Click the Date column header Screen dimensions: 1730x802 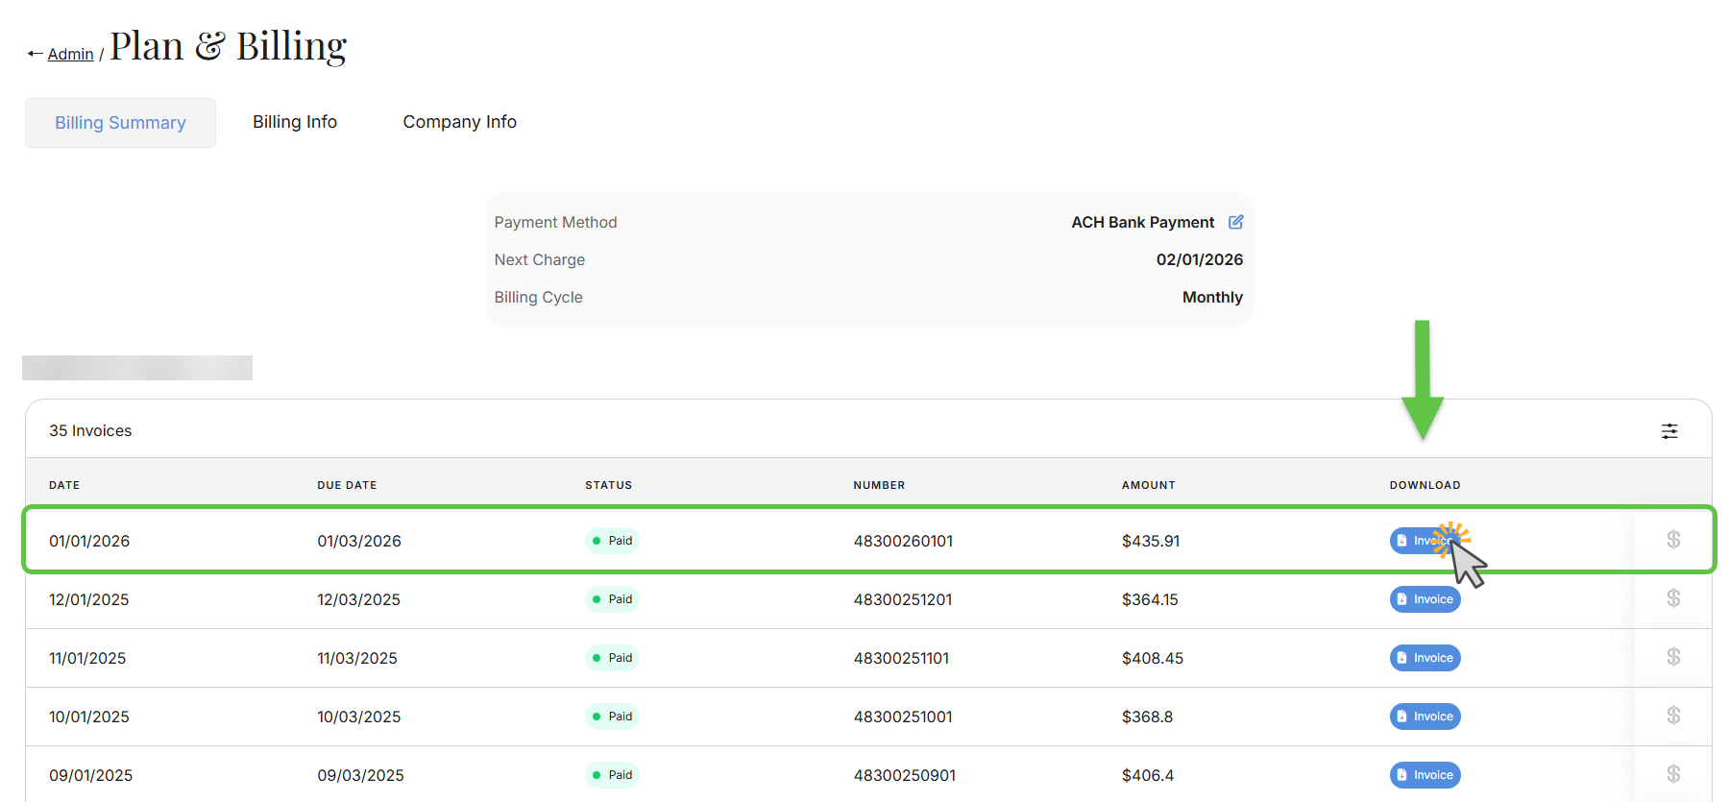click(64, 485)
